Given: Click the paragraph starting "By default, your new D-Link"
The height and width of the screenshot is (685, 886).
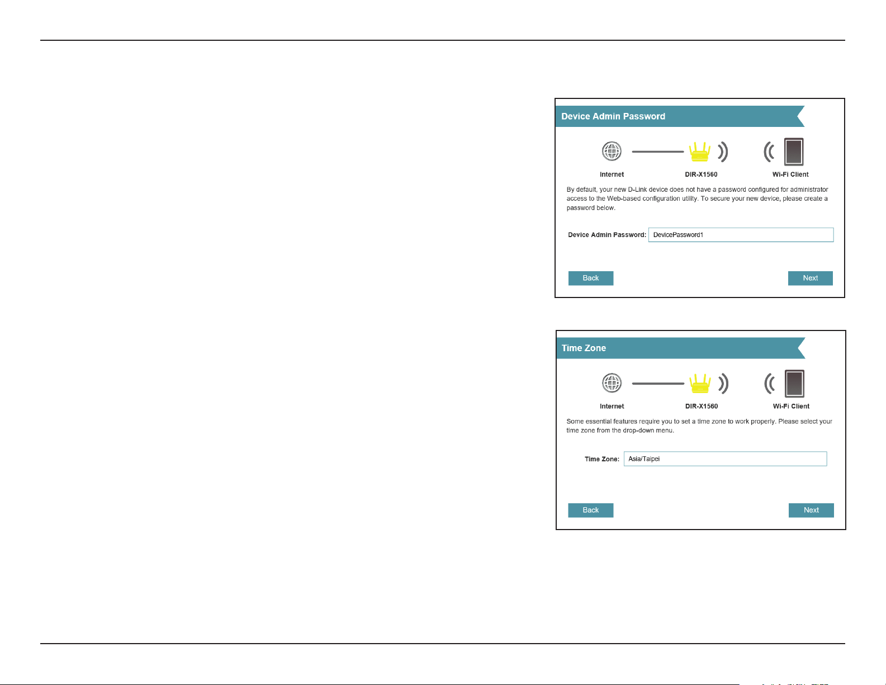Looking at the screenshot, I should click(698, 199).
